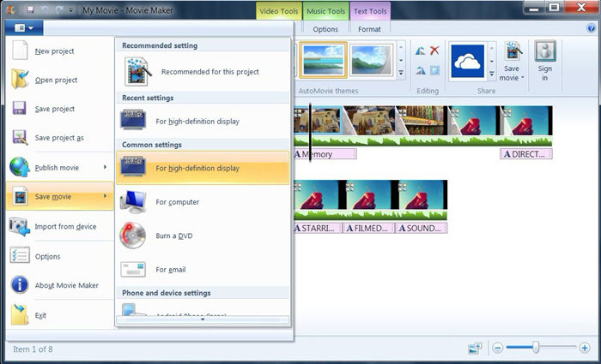This screenshot has height=364, width=601.
Task: Click the thumbnail size icon in status bar
Action: (x=475, y=348)
